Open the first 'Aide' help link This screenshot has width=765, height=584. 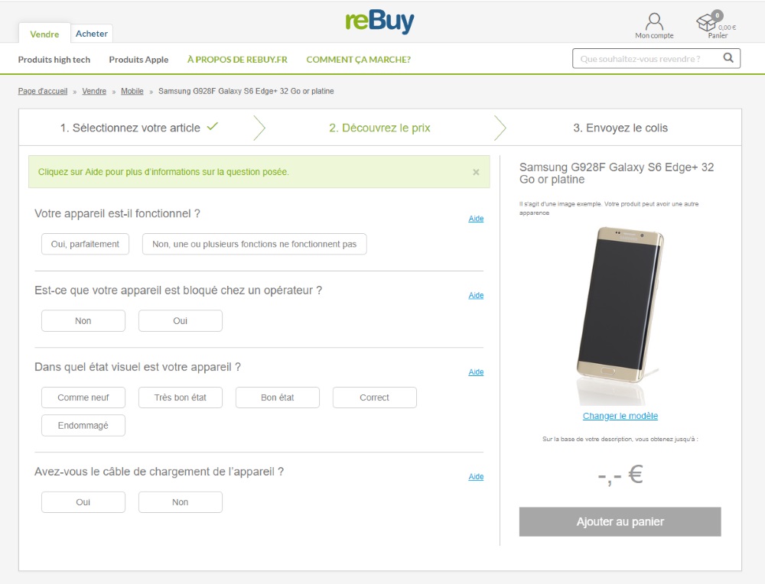pos(476,218)
